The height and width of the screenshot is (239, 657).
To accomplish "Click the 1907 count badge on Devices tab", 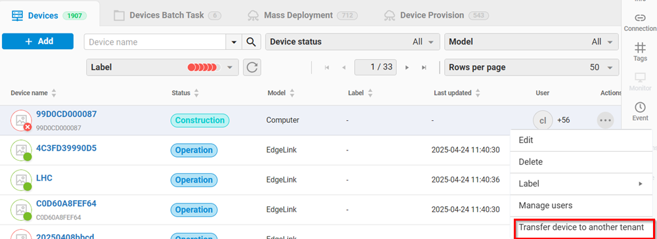I will coord(75,16).
